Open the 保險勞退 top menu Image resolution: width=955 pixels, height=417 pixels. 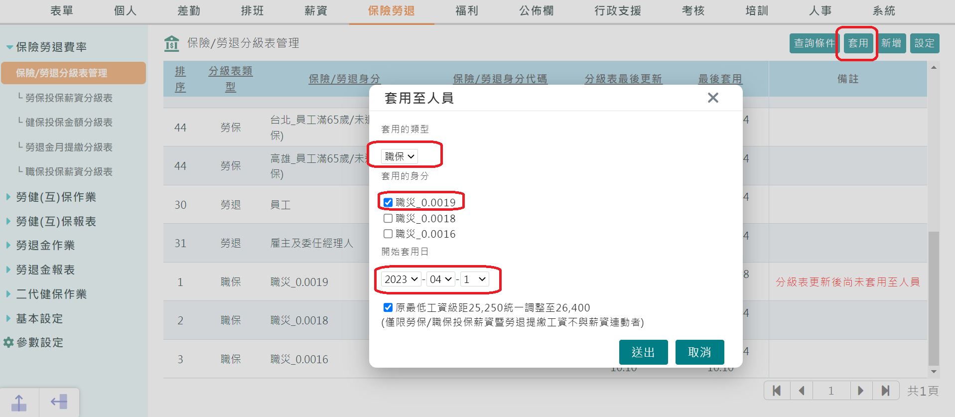[392, 10]
